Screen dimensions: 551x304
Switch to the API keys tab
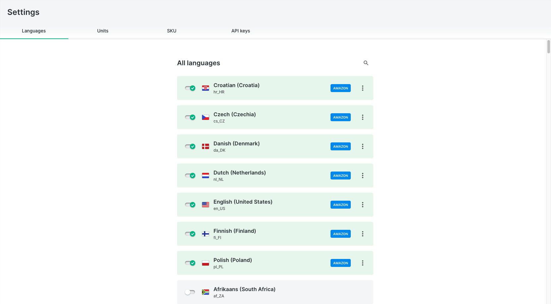click(241, 31)
